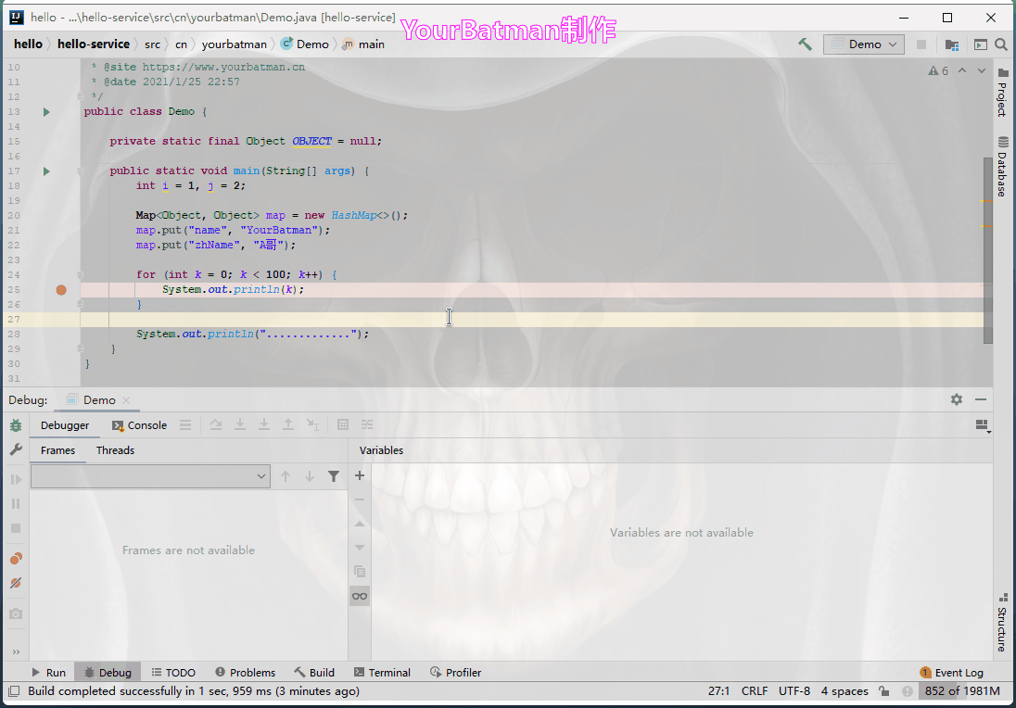1016x708 pixels.
Task: Toggle Show Watches glasses icon in the Variables toolbar
Action: point(360,596)
